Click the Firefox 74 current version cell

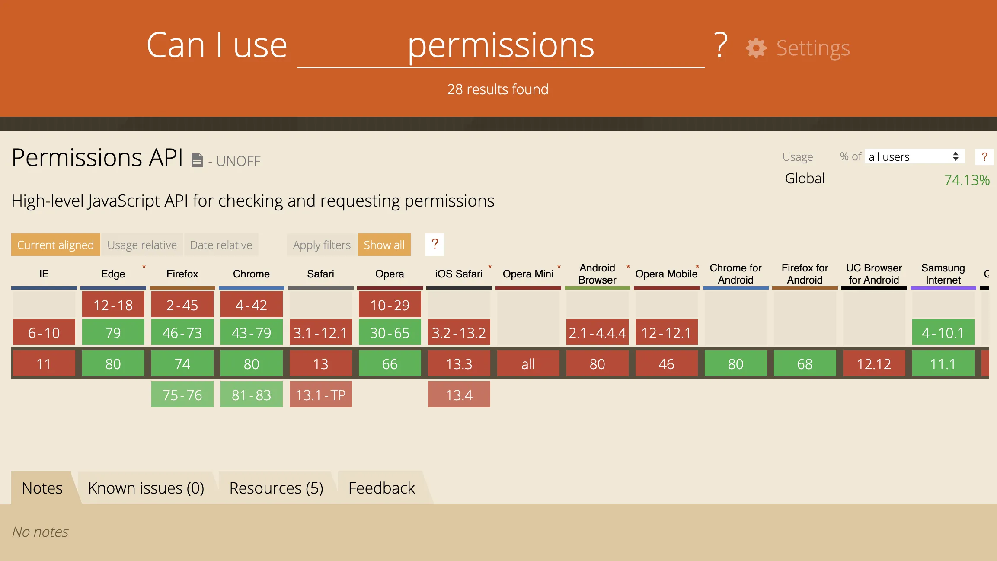click(182, 363)
